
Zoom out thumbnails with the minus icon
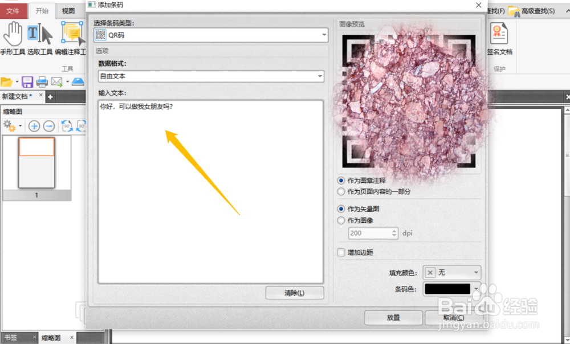[x=49, y=126]
